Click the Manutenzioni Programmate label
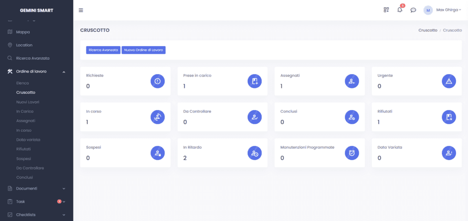This screenshot has height=221, width=468. pos(308,147)
